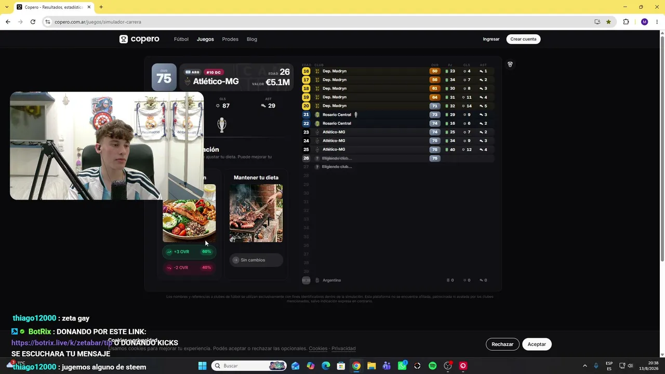Open the browser extensions puzzle icon
Viewport: 665px width, 374px height.
click(x=626, y=22)
